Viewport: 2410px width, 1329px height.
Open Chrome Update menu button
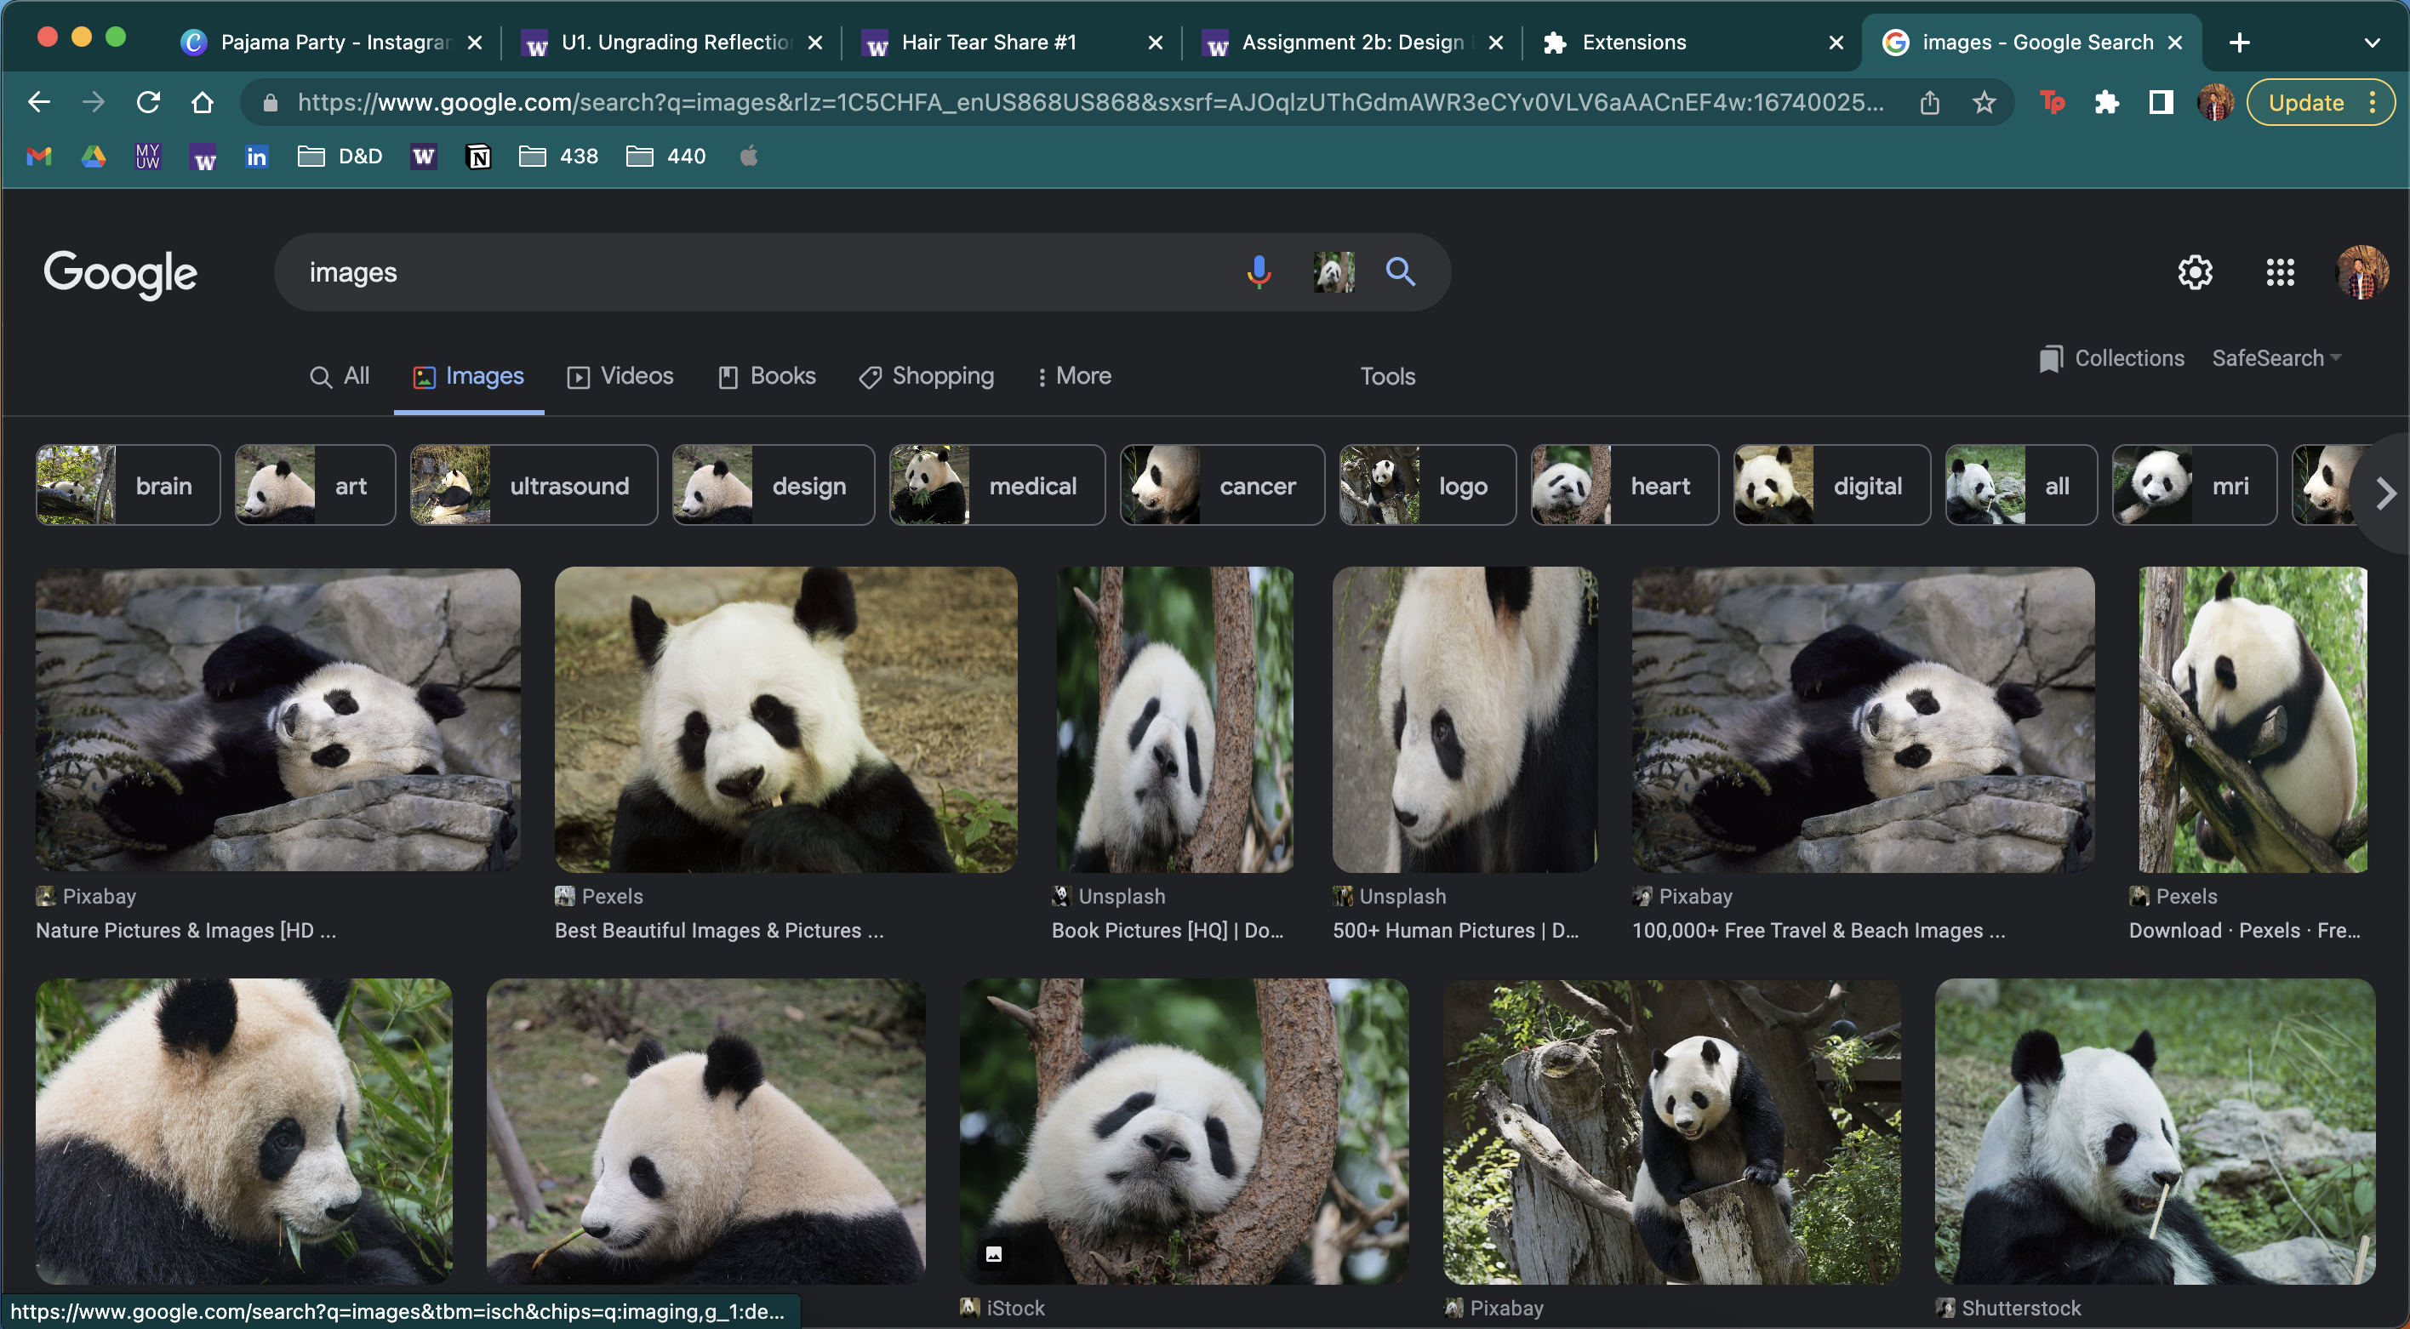[x=2320, y=102]
